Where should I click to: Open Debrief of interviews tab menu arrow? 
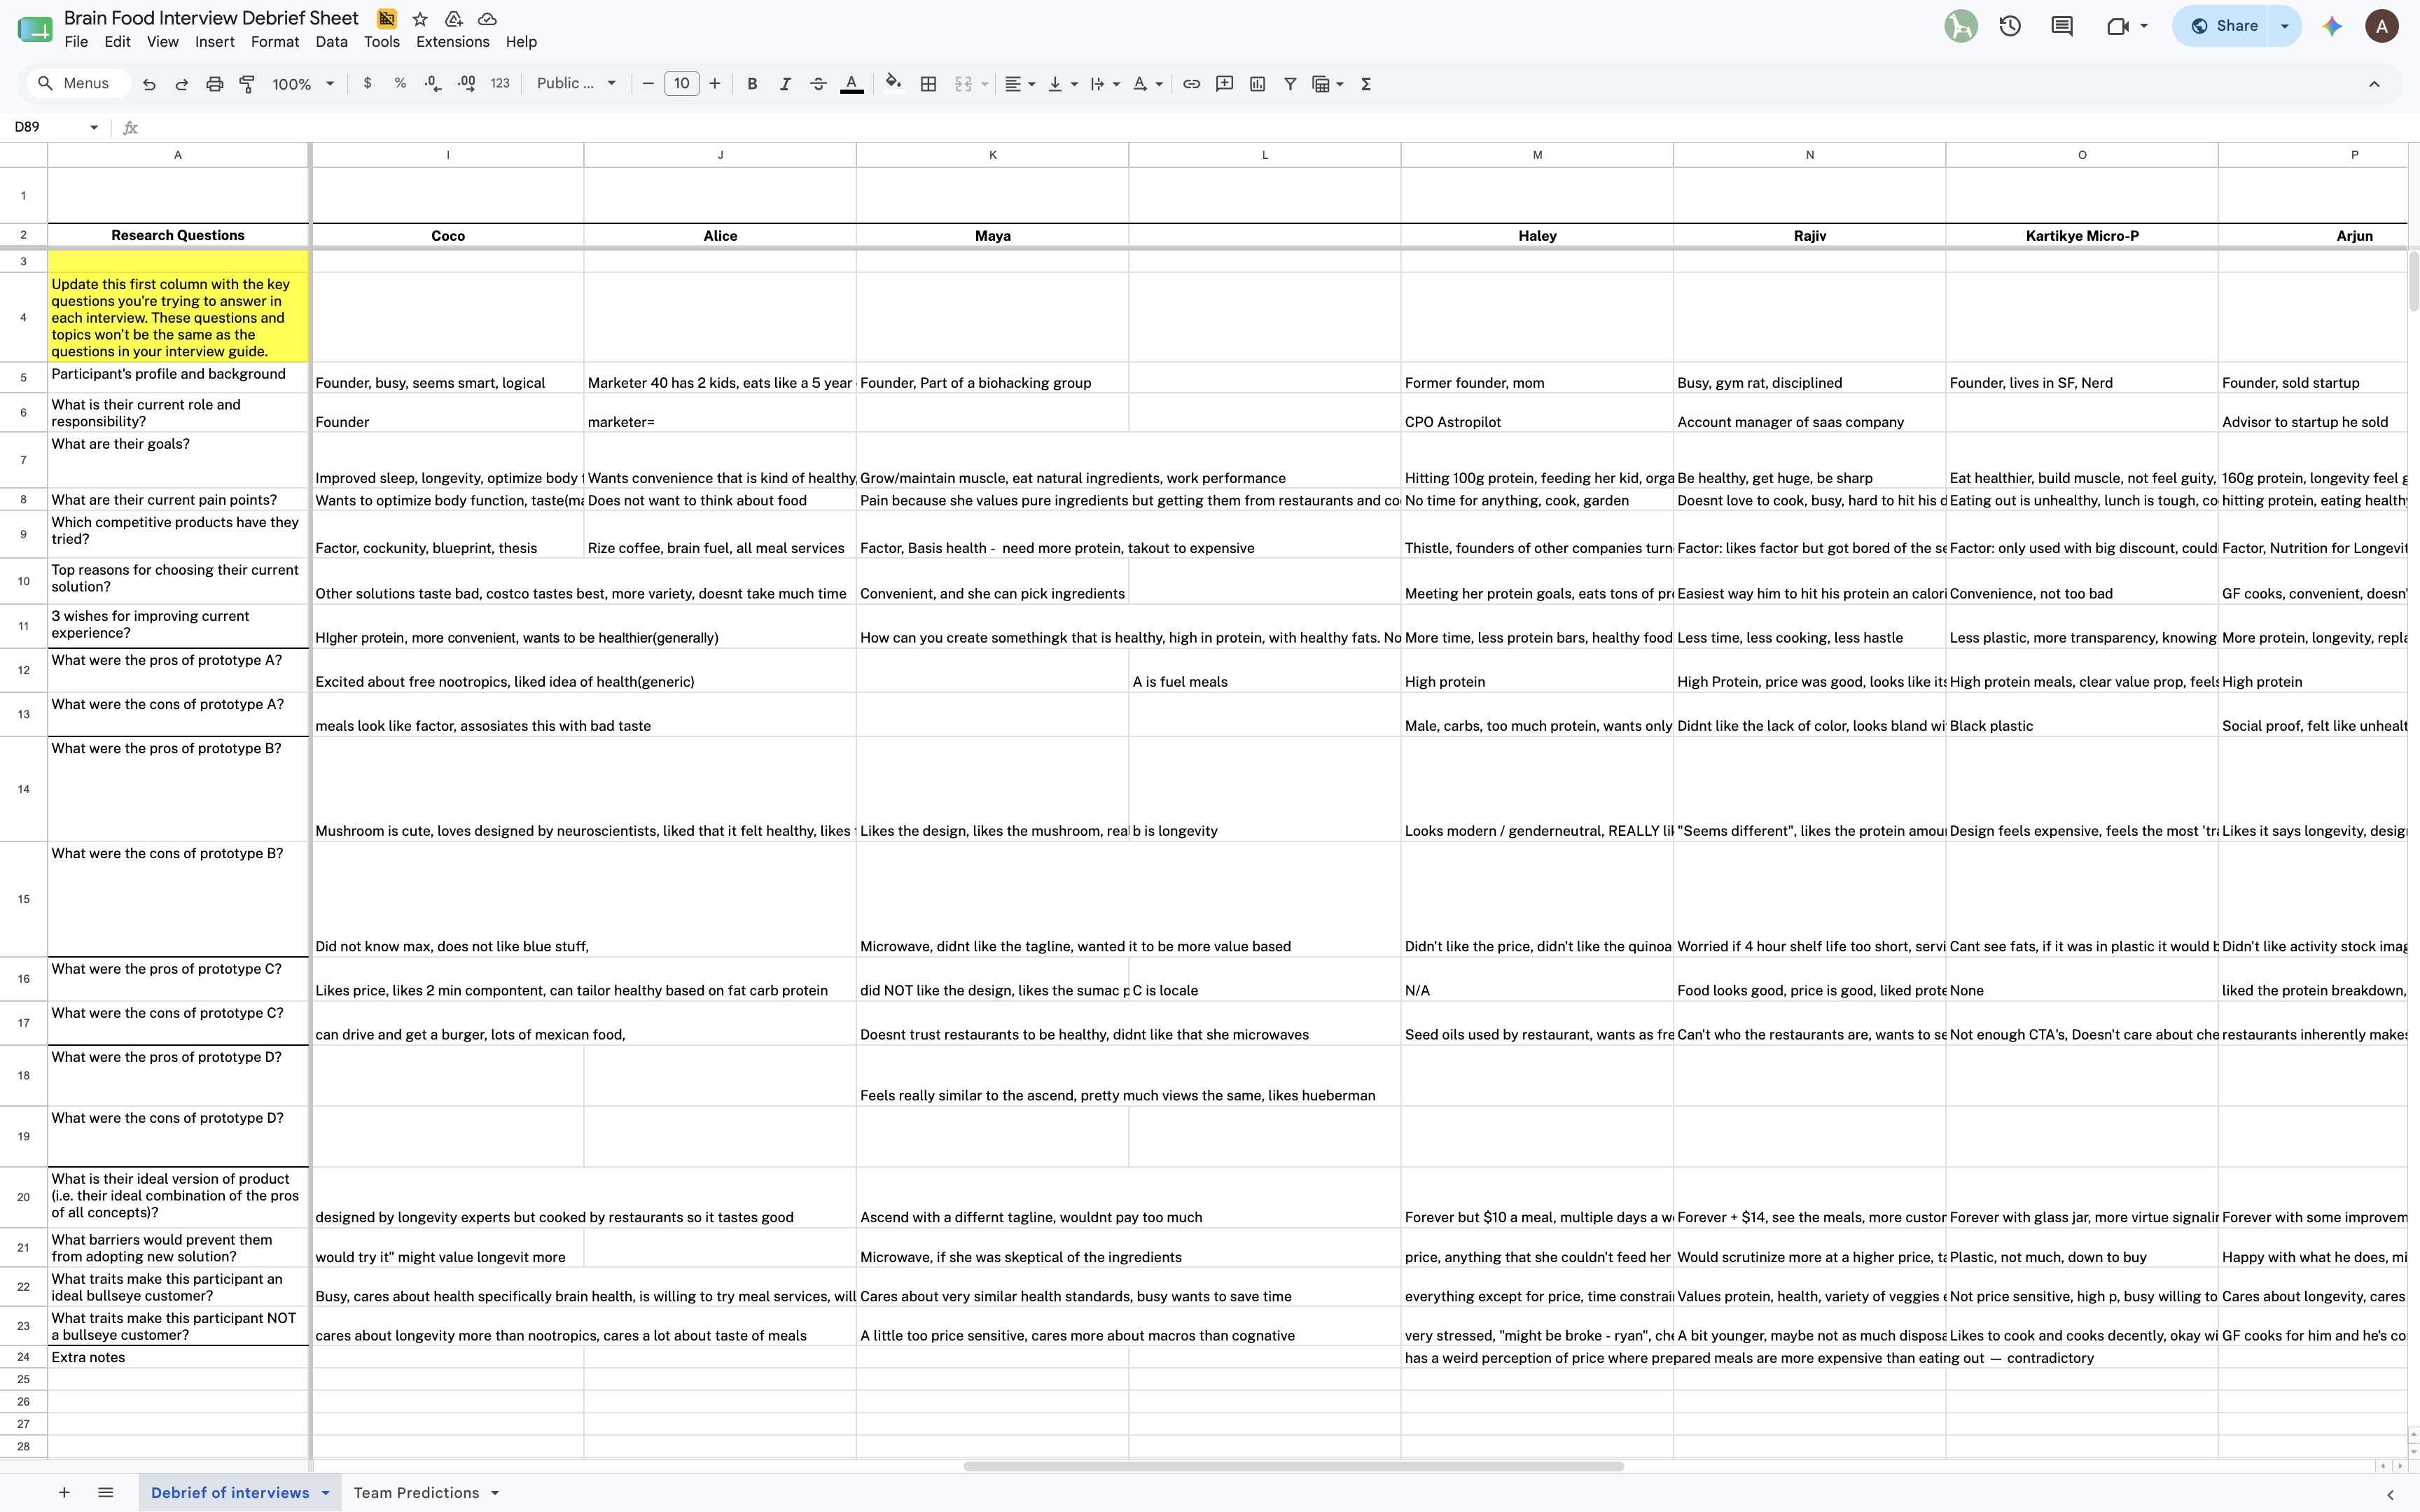pyautogui.click(x=325, y=1493)
